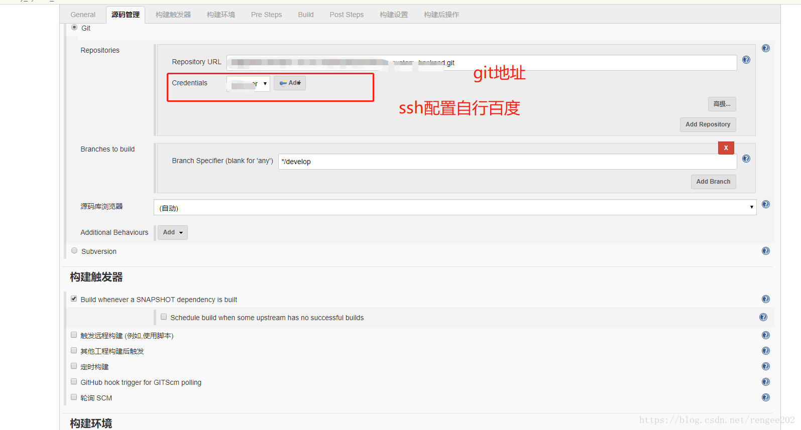The image size is (801, 430).
Task: Click the Branches to build label
Action: (x=107, y=149)
